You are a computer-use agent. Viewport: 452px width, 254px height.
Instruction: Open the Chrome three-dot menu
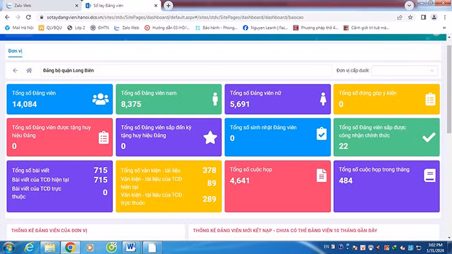445,17
